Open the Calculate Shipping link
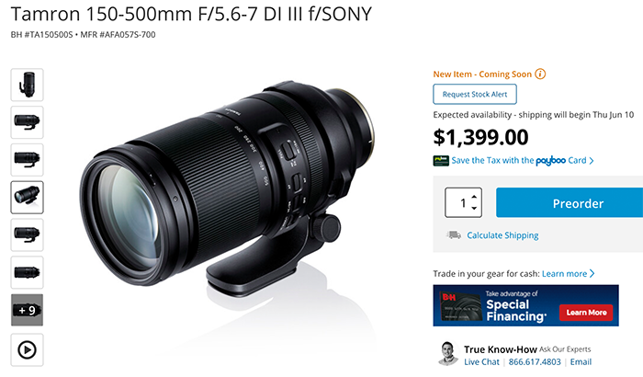The height and width of the screenshot is (377, 643). tap(502, 235)
